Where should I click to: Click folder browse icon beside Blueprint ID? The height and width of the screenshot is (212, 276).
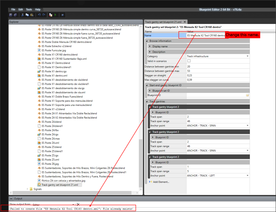247,95
